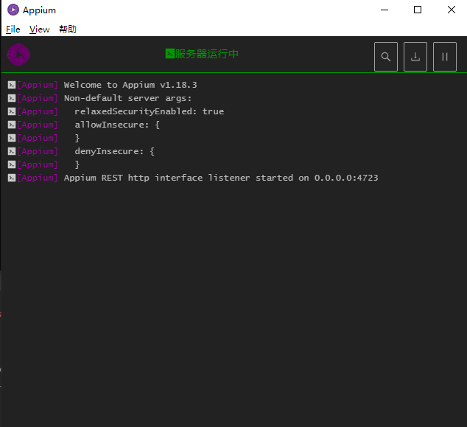Open the File menu

click(x=13, y=29)
